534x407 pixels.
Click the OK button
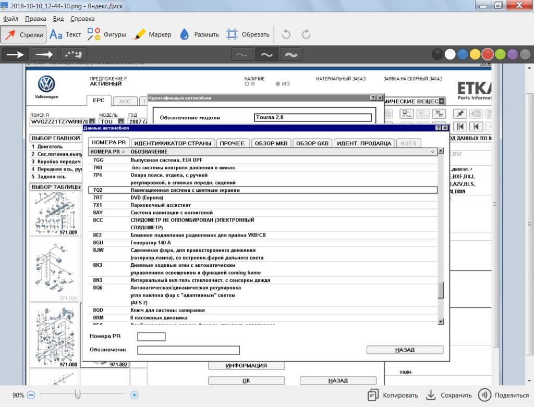point(246,380)
